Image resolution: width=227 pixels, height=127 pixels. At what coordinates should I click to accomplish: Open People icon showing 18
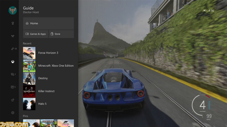(x=14, y=49)
